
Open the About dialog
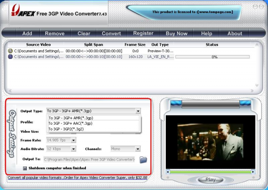coord(234,33)
